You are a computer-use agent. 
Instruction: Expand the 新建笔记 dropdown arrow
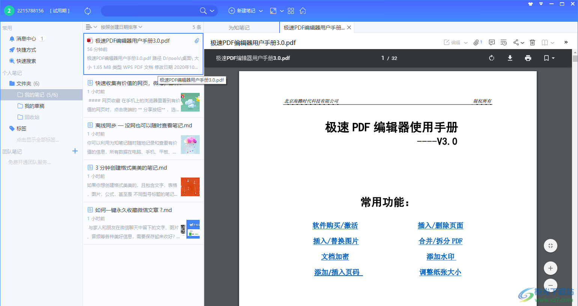pyautogui.click(x=261, y=11)
